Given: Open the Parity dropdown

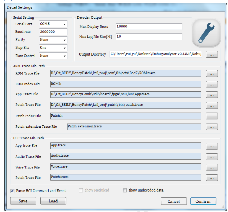Looking at the screenshot, I should [53, 40].
